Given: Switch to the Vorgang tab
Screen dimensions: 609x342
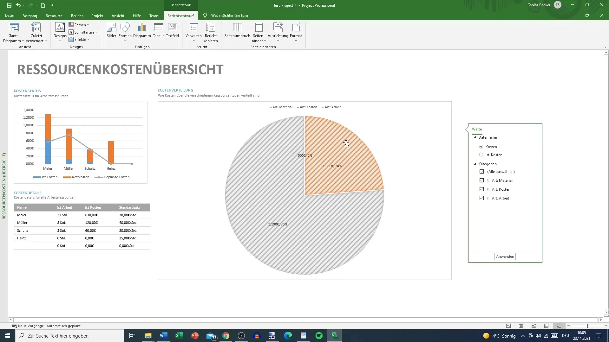Looking at the screenshot, I should 30,16.
